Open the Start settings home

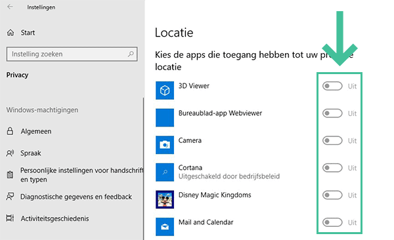coord(28,33)
